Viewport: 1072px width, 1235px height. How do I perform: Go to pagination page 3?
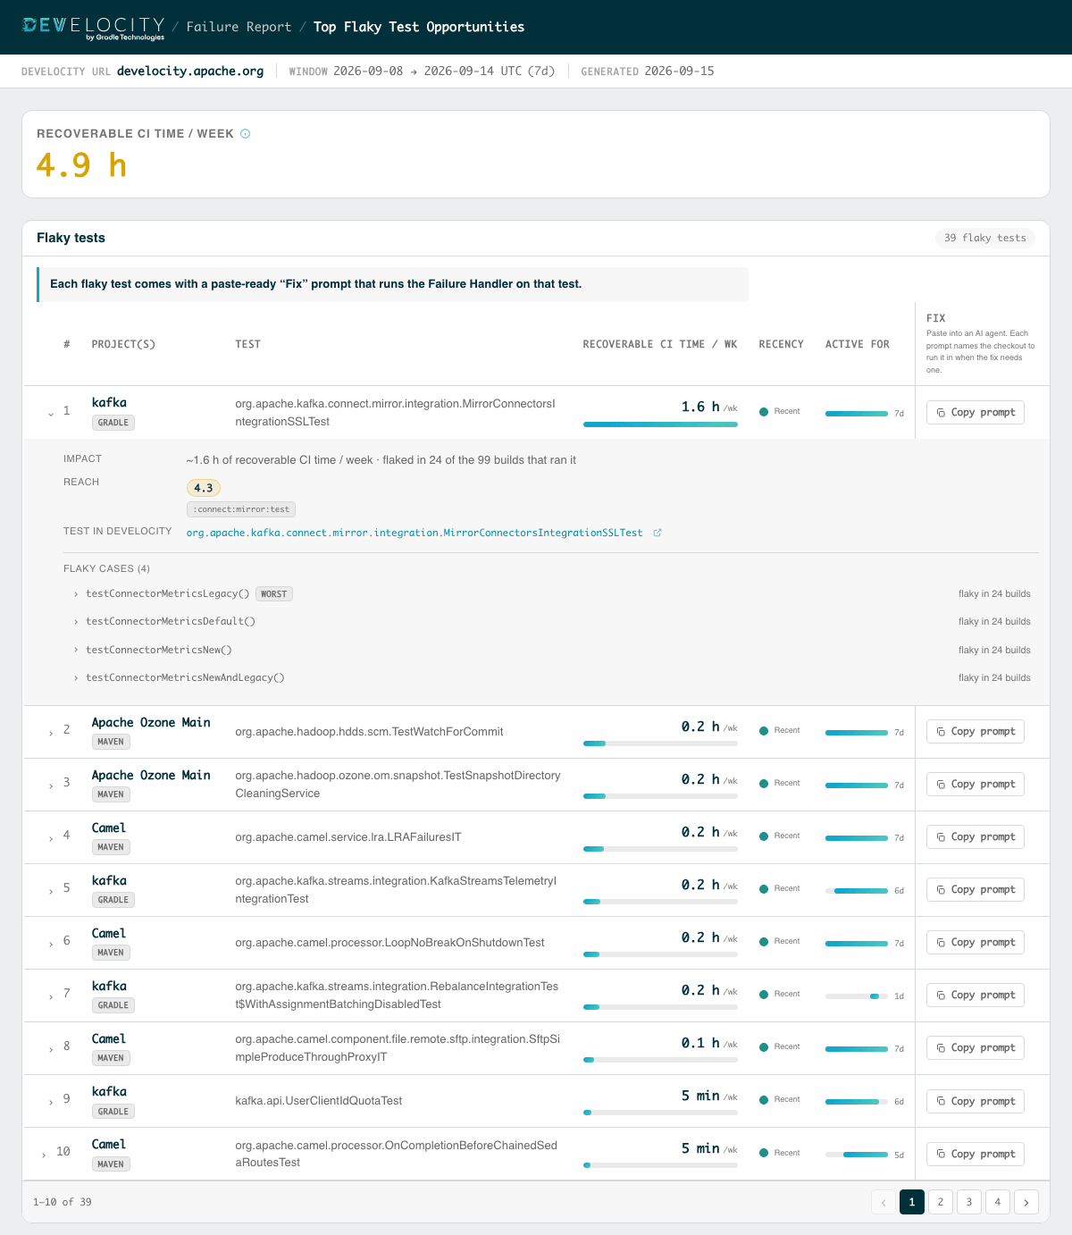(x=969, y=1202)
